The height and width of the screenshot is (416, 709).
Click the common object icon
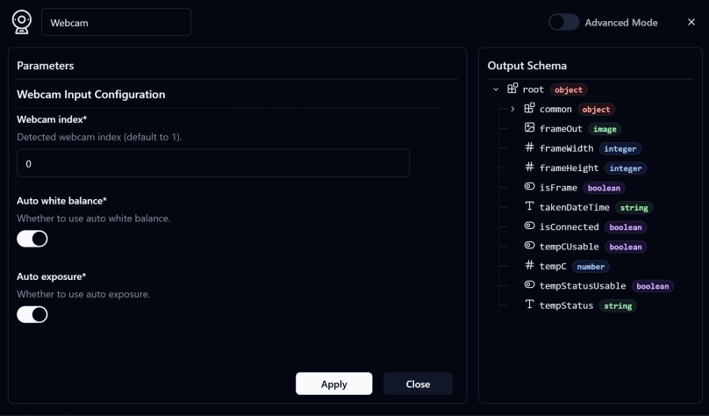pos(529,108)
